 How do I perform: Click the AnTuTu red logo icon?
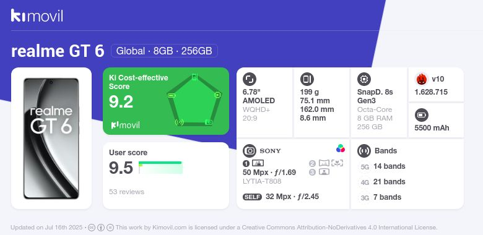(422, 79)
